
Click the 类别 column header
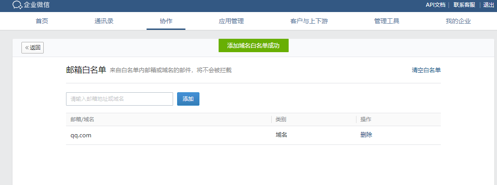click(x=281, y=119)
